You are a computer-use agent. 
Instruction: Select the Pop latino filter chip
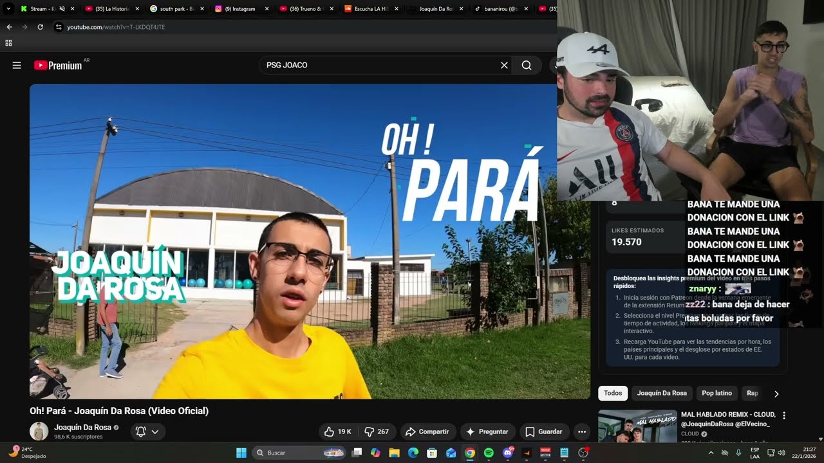tap(716, 393)
